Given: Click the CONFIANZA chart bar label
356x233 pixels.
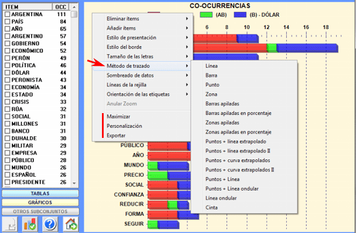Looking at the screenshot, I should point(129,195).
